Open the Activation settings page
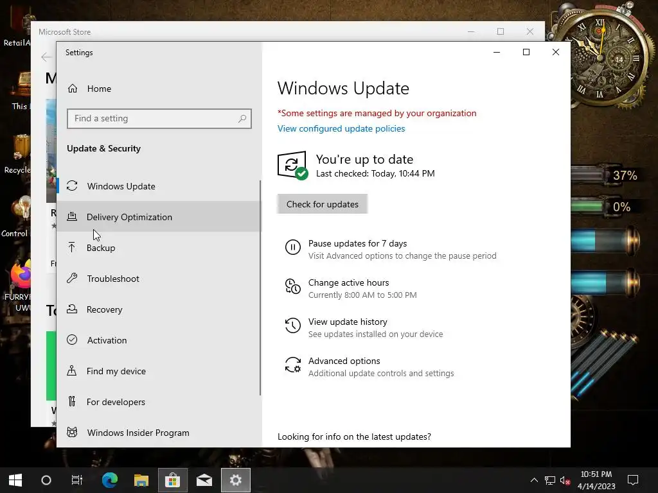 [x=159, y=340]
